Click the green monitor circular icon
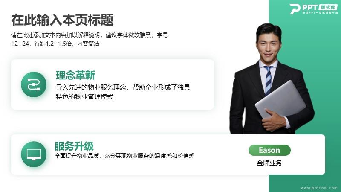341x192 pixels. [34, 154]
